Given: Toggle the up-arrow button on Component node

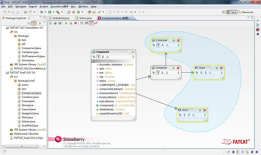Looking at the screenshot, I should click(x=99, y=57).
